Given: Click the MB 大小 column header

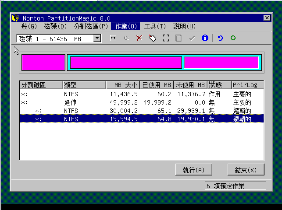Looking at the screenshot, I should click(x=123, y=85).
